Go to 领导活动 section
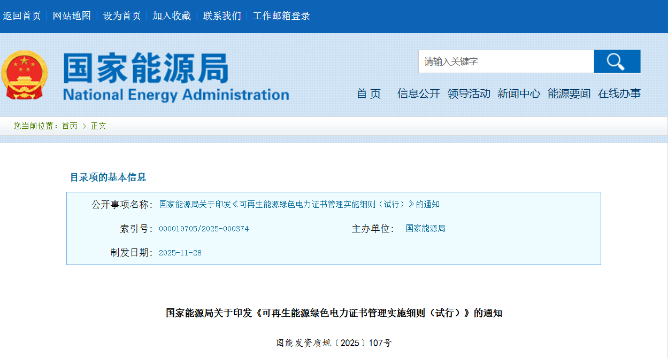This screenshot has width=668, height=358. pyautogui.click(x=469, y=94)
